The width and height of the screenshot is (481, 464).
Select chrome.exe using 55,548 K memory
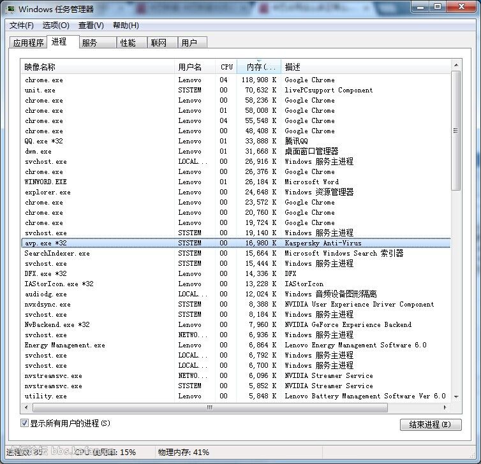(x=235, y=120)
